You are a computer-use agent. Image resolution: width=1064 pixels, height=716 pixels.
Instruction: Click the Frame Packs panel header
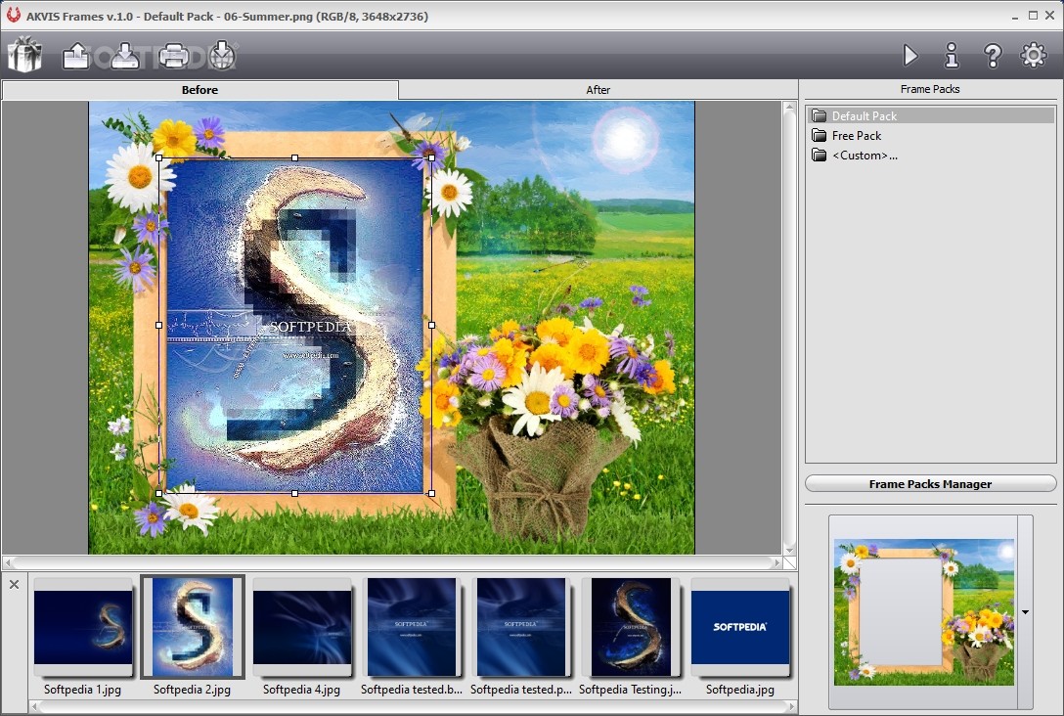[930, 89]
